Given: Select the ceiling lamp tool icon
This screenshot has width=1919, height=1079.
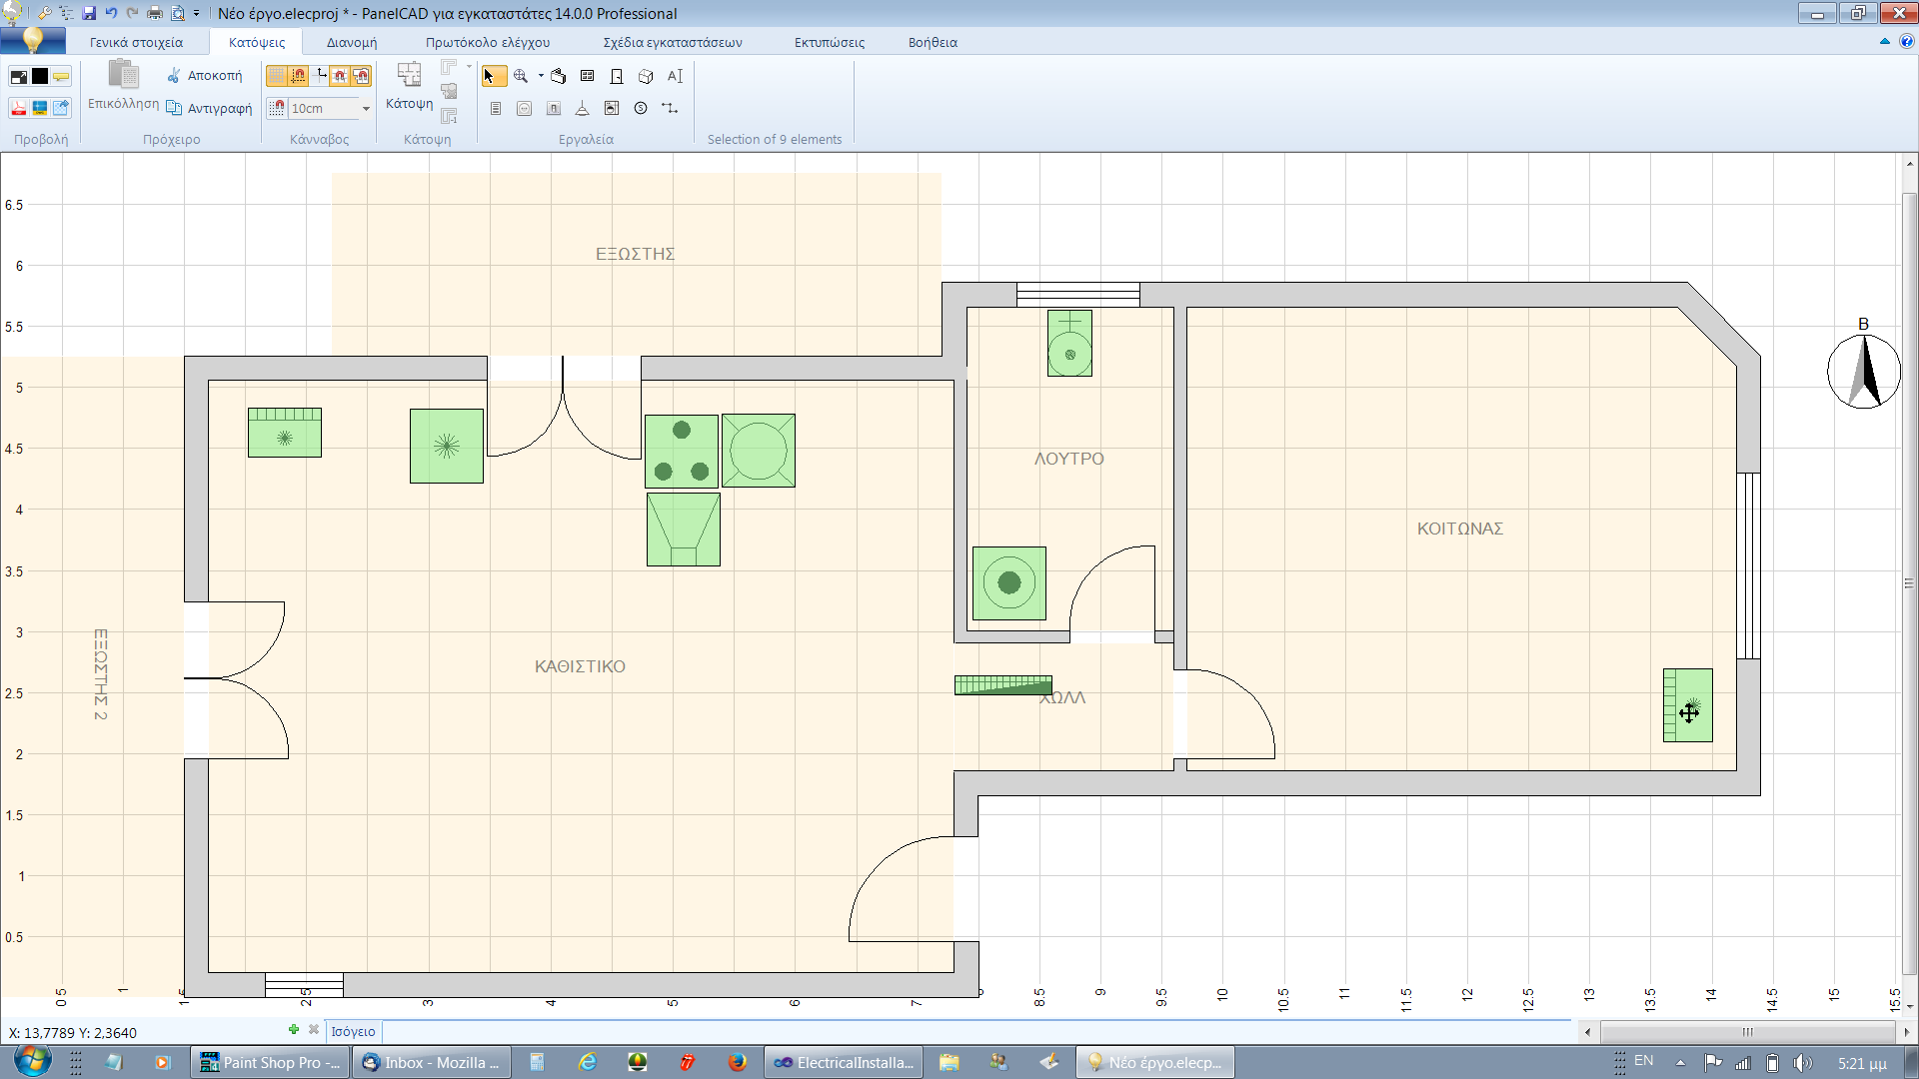Looking at the screenshot, I should pos(582,109).
